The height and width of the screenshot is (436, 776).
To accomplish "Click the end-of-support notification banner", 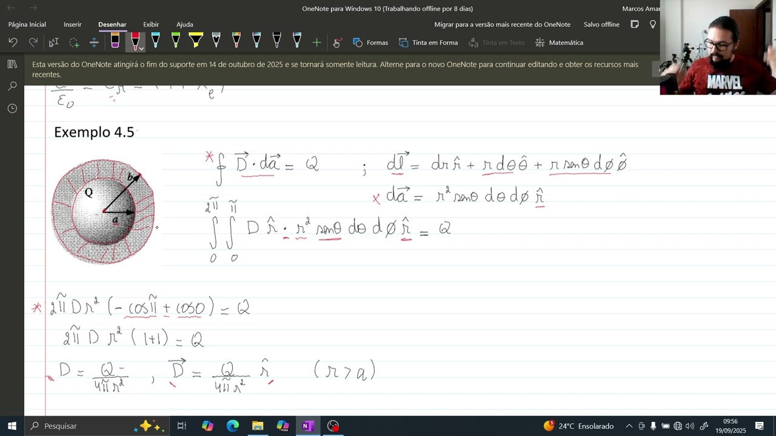I will pyautogui.click(x=343, y=69).
